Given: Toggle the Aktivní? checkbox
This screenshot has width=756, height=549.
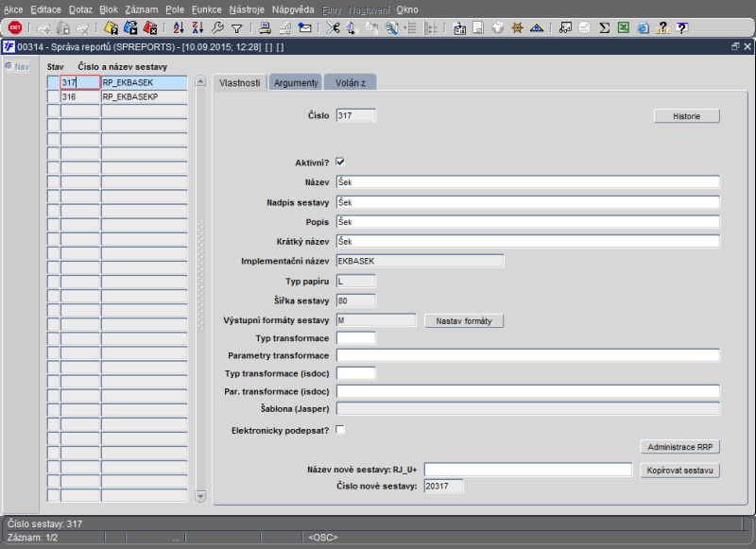Looking at the screenshot, I should pyautogui.click(x=340, y=162).
